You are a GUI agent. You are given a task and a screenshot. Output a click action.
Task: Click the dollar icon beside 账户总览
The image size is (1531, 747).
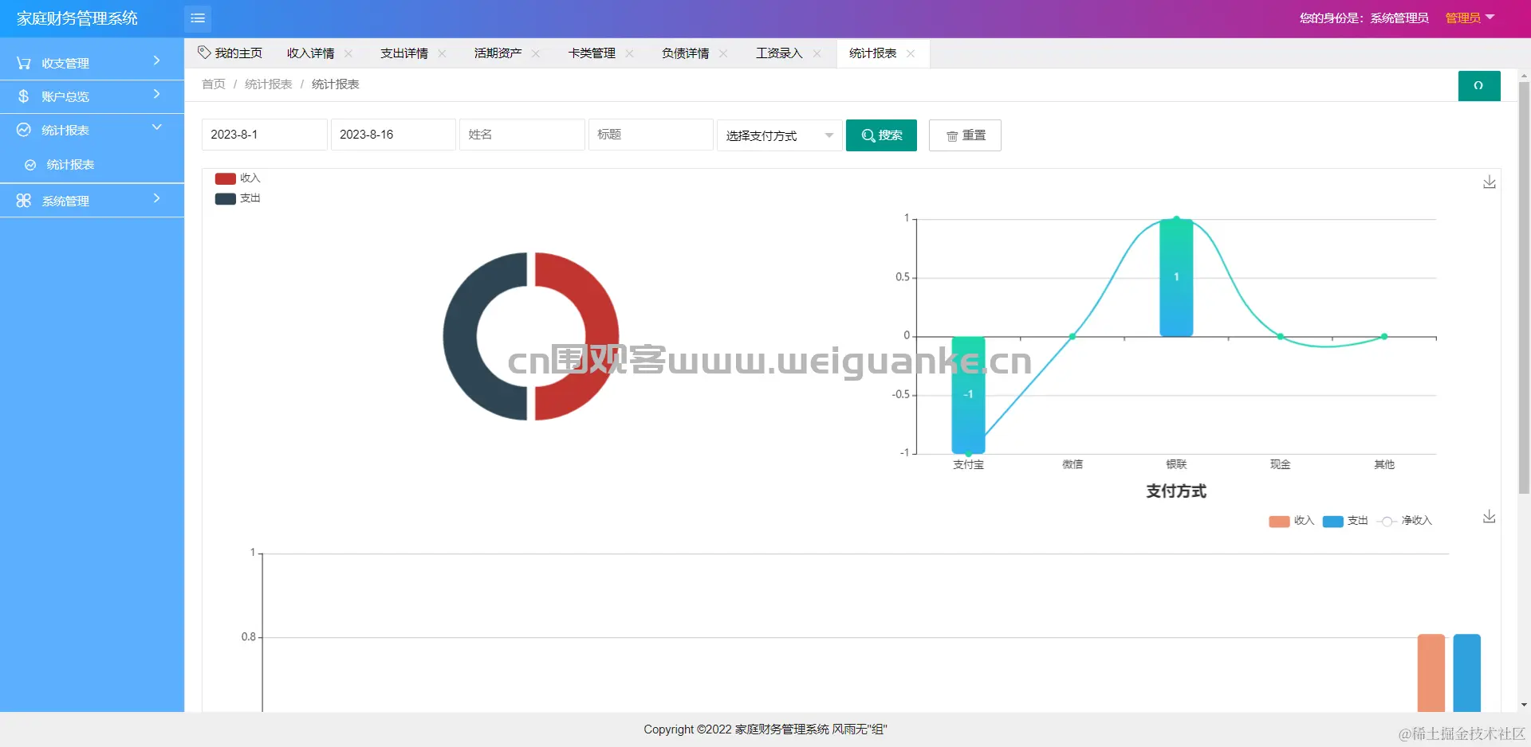24,96
